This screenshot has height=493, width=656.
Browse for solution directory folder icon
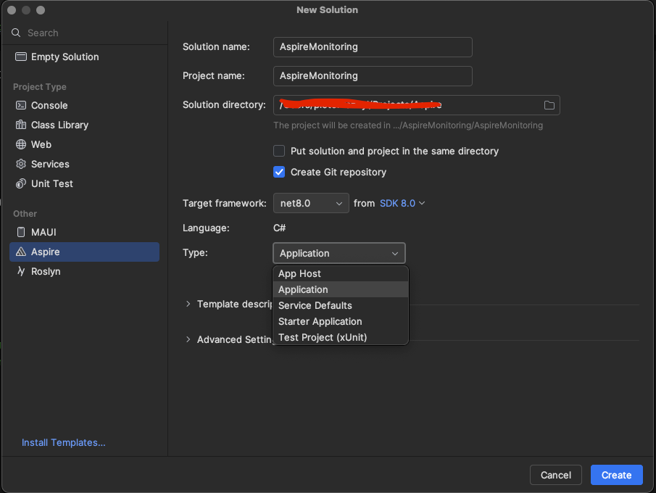click(549, 105)
